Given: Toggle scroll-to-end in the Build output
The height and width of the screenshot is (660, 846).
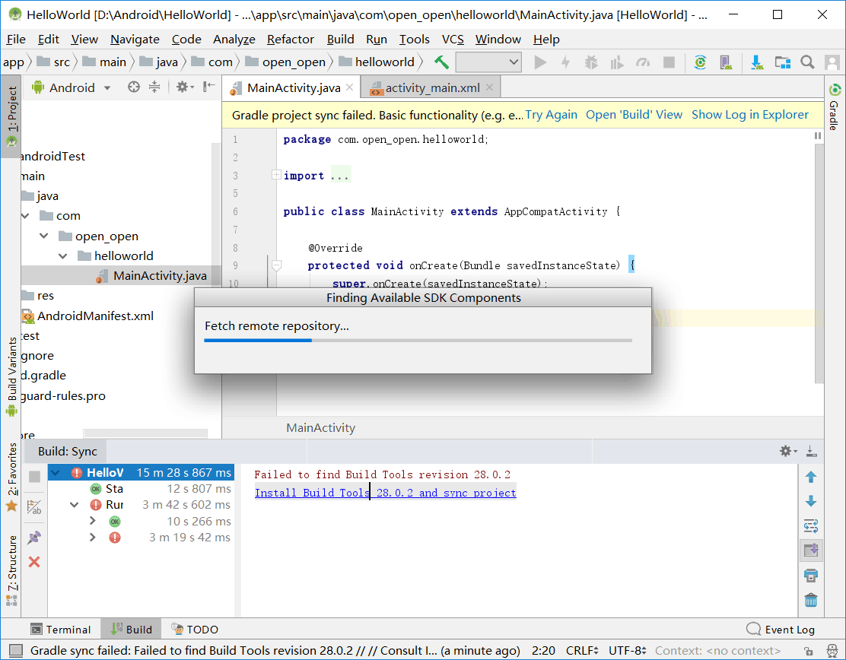Looking at the screenshot, I should pyautogui.click(x=811, y=551).
